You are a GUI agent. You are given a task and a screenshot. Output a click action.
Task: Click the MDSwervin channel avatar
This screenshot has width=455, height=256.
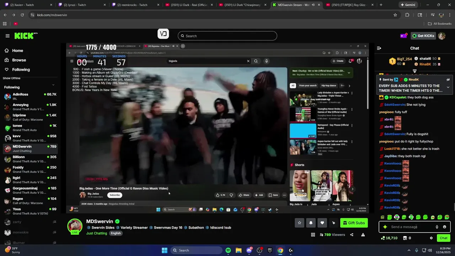pyautogui.click(x=75, y=226)
